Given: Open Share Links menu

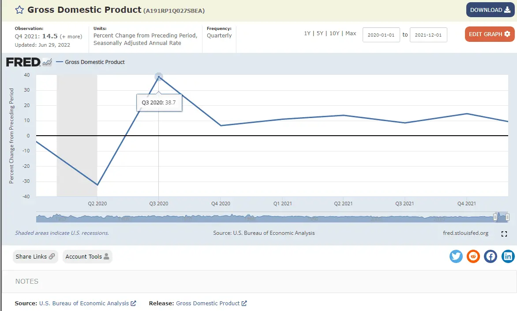Looking at the screenshot, I should (35, 256).
